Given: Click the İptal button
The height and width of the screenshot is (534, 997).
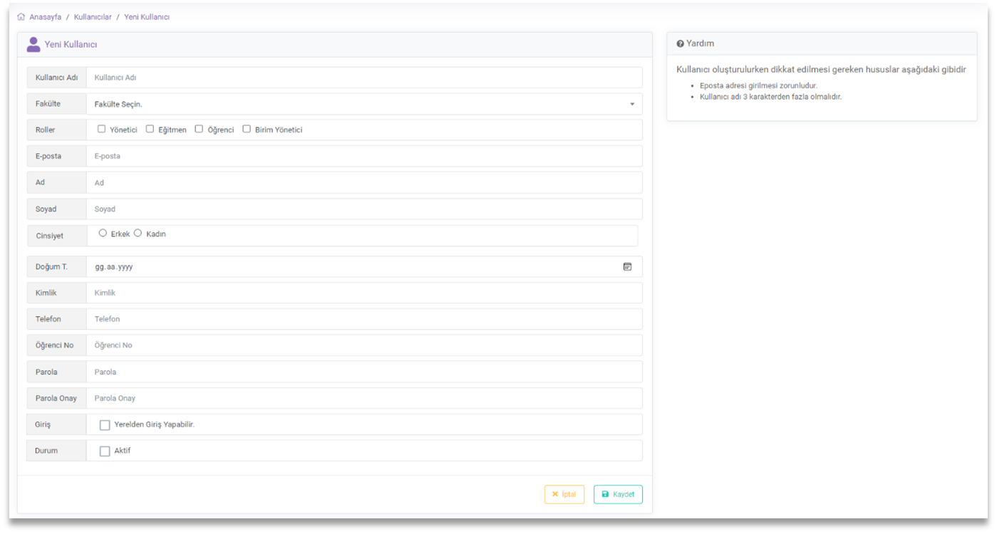Looking at the screenshot, I should [564, 494].
